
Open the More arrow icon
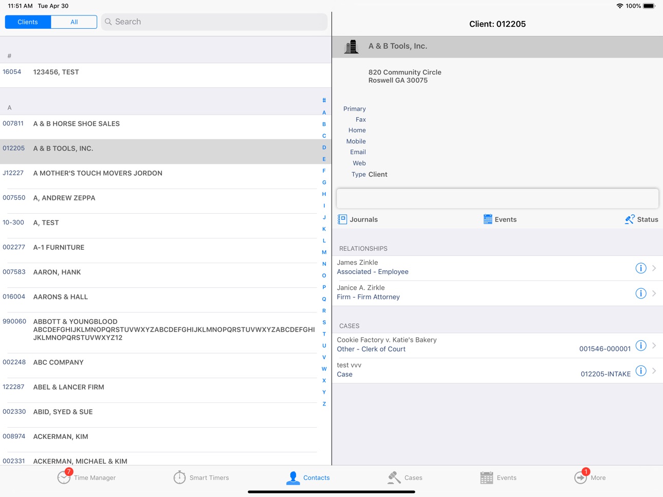(x=580, y=477)
